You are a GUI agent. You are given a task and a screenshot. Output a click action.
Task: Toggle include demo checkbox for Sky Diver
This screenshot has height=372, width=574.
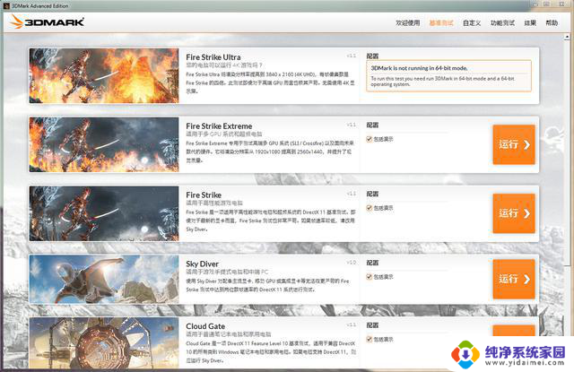coord(369,276)
